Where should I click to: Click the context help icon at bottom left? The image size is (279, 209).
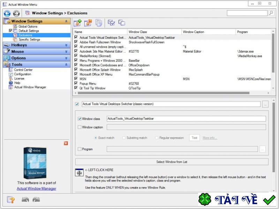[10, 200]
